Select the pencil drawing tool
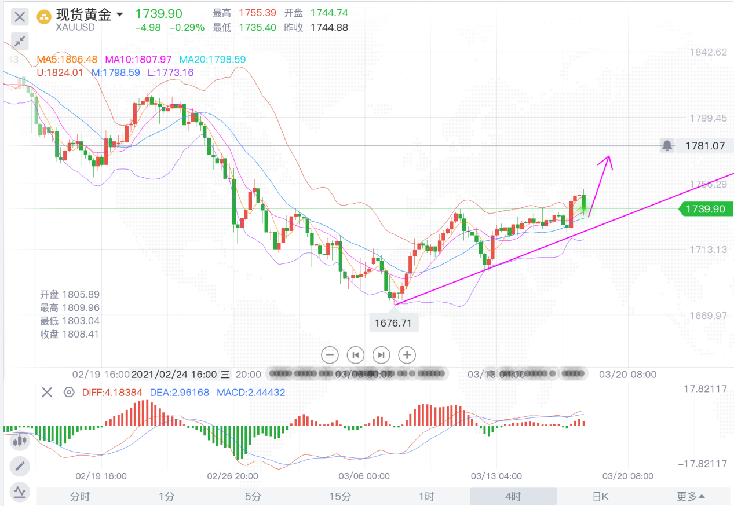The image size is (734, 506). [20, 466]
